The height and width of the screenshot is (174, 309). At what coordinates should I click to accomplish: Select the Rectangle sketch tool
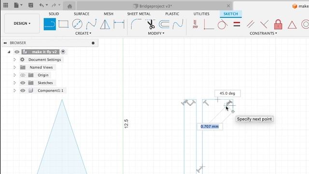click(x=63, y=24)
